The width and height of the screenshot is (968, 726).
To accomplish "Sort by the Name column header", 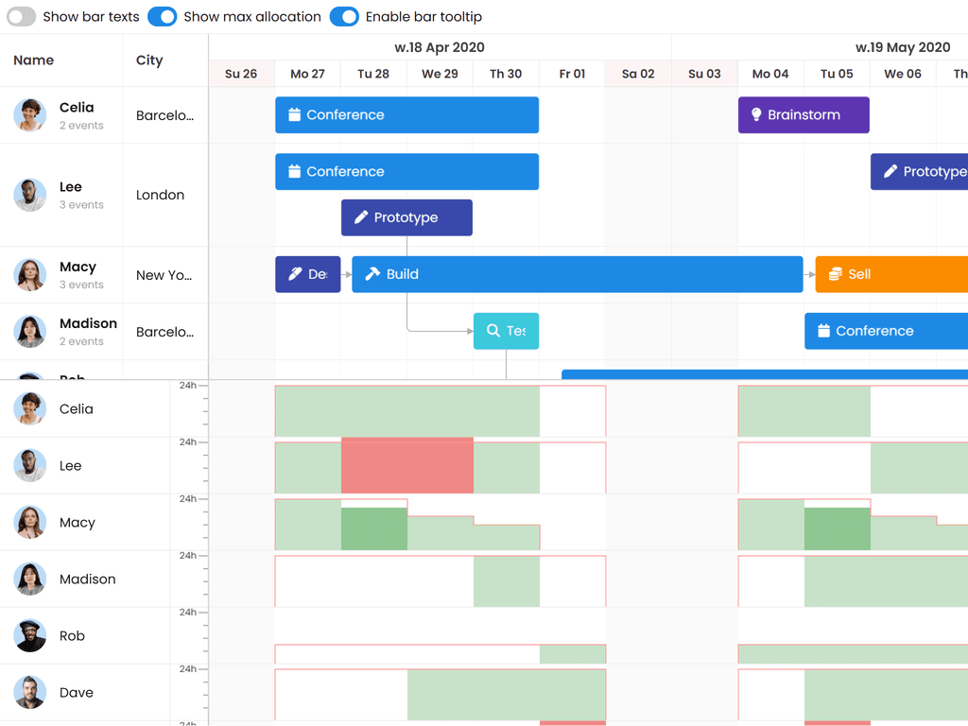I will coord(34,60).
